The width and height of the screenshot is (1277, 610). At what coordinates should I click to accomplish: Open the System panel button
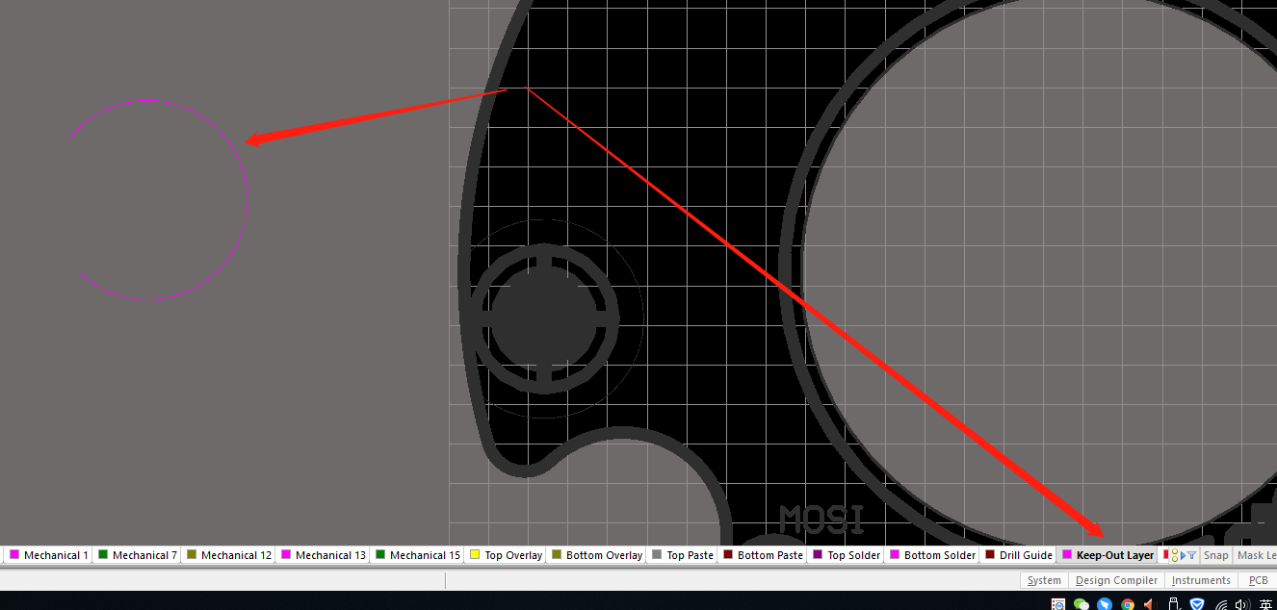pyautogui.click(x=1044, y=580)
